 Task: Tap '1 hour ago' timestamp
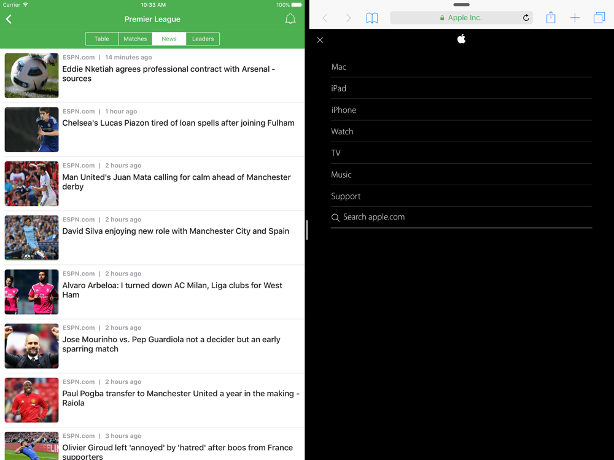[x=121, y=111]
